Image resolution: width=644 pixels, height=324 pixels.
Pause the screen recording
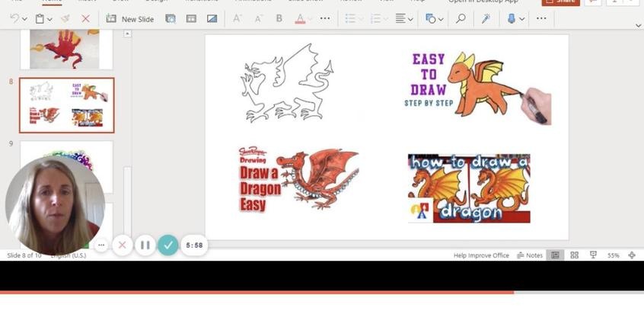[145, 245]
